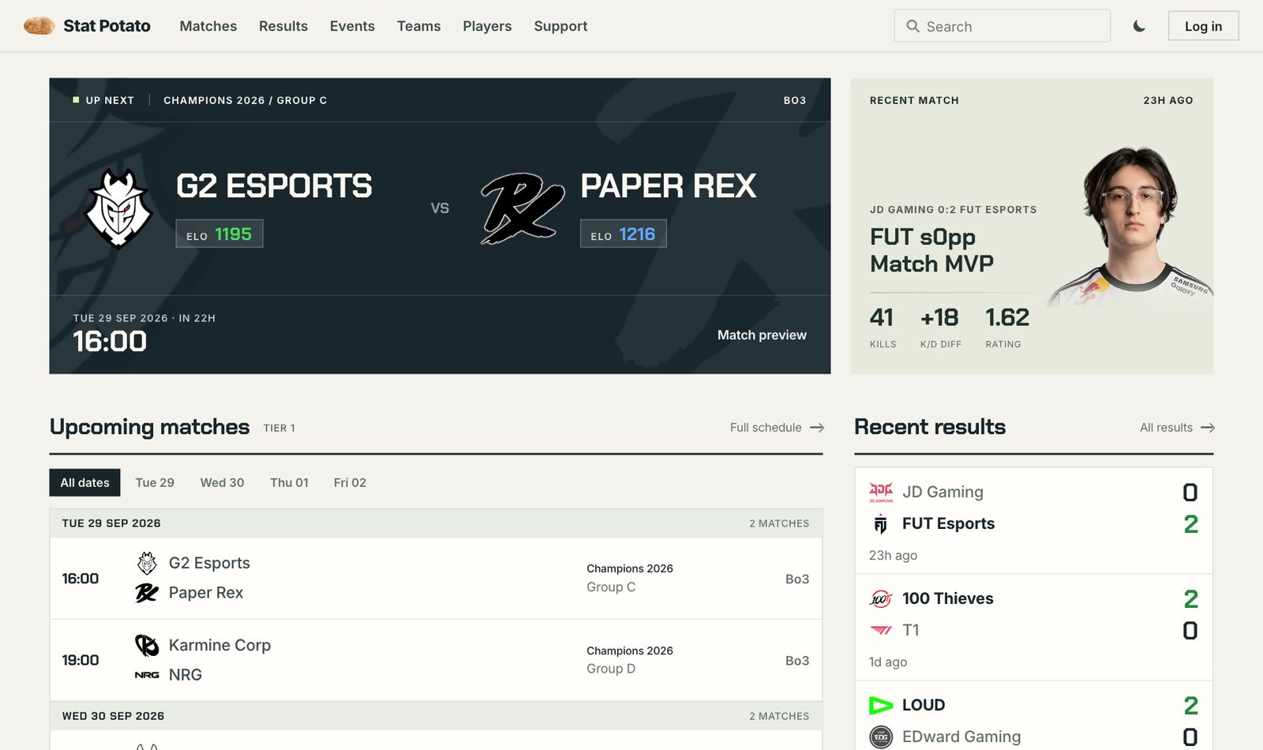The width and height of the screenshot is (1263, 750).
Task: Click LOUD name in recent results
Action: [924, 705]
